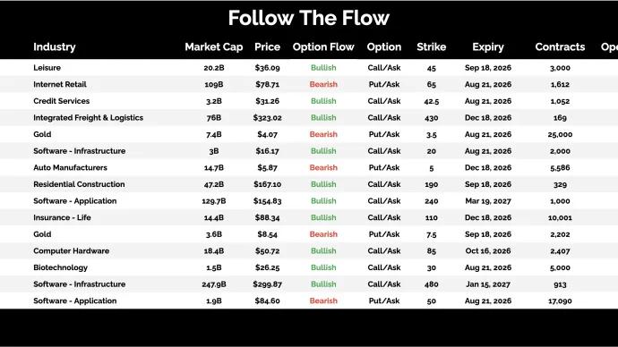Viewport: 618px width, 347px height.
Task: Click the $323.02 price cell
Action: pos(267,118)
